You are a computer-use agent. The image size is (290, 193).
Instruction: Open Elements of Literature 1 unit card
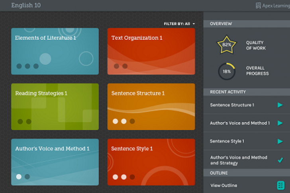pos(55,51)
